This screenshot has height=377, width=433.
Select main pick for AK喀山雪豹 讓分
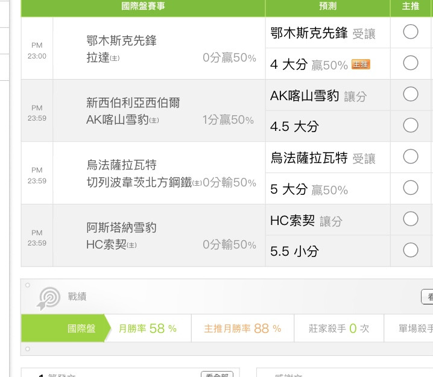[410, 94]
